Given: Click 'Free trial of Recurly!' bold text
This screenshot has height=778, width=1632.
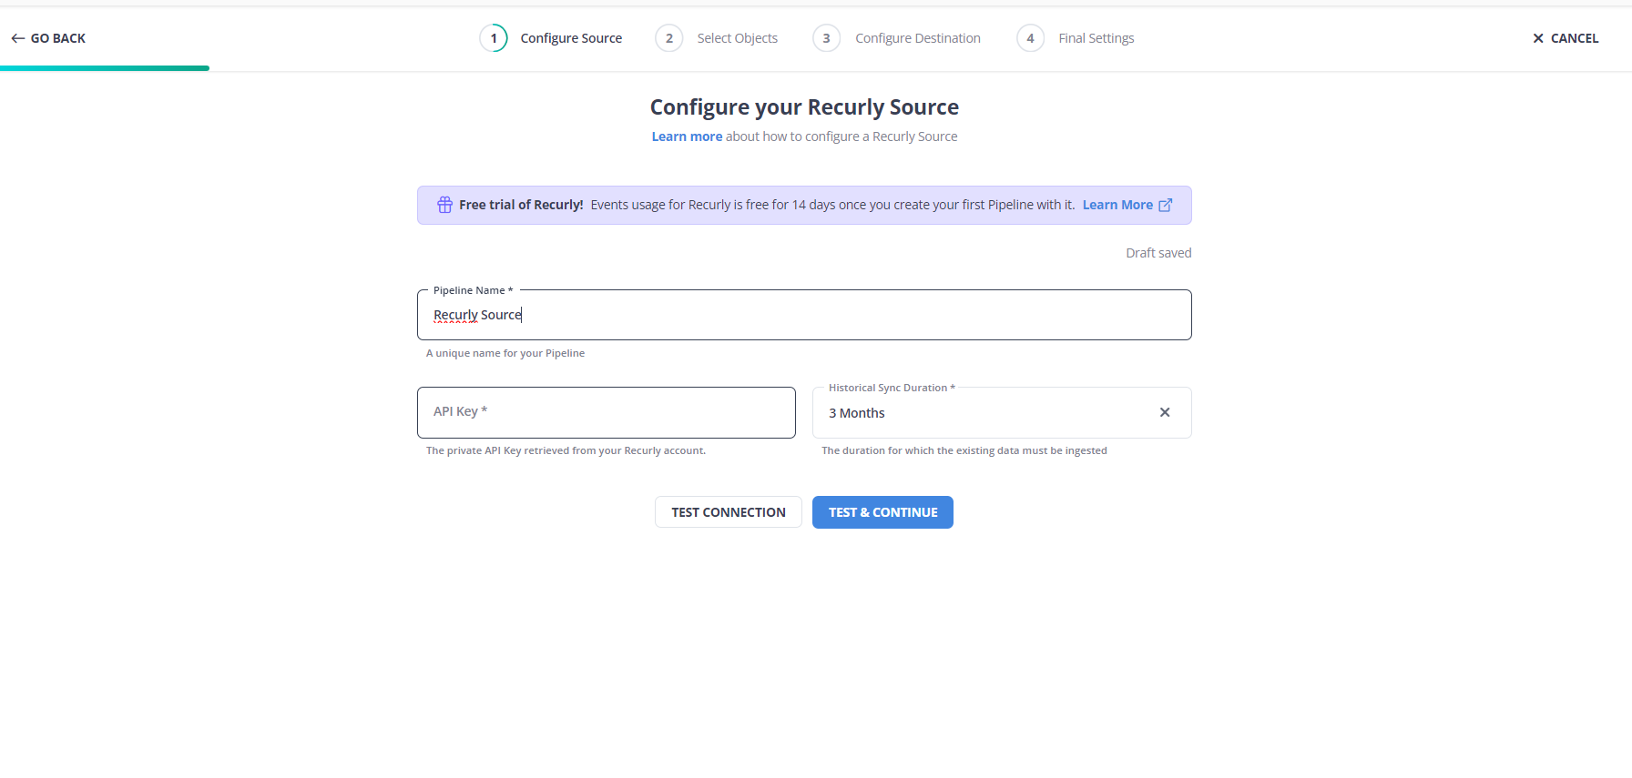Looking at the screenshot, I should [x=521, y=205].
